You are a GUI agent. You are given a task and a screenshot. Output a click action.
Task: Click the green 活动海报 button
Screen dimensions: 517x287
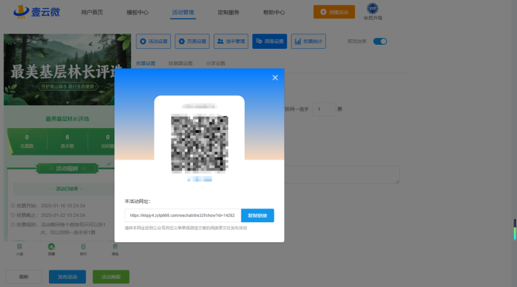tap(111, 277)
